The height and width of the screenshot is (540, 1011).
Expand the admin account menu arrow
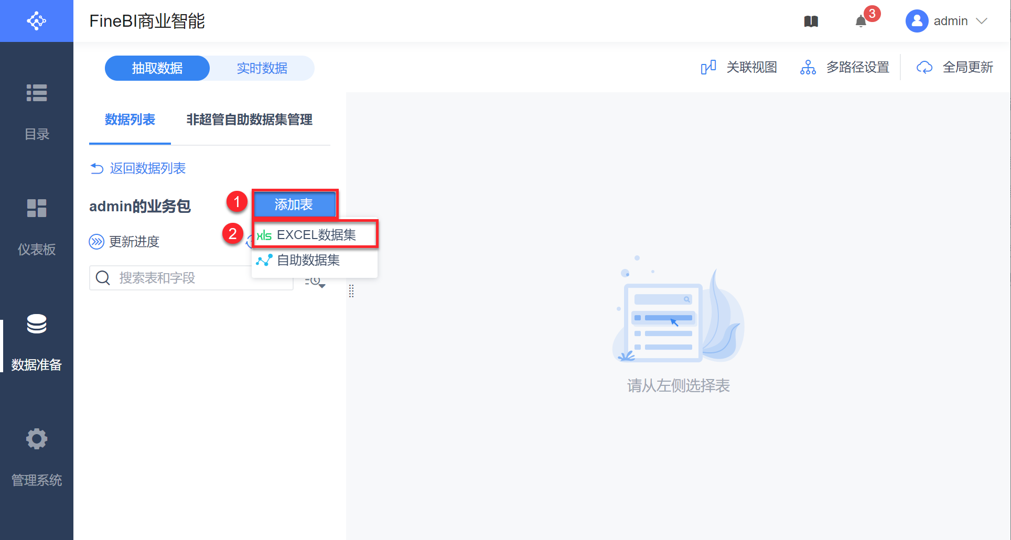[982, 21]
